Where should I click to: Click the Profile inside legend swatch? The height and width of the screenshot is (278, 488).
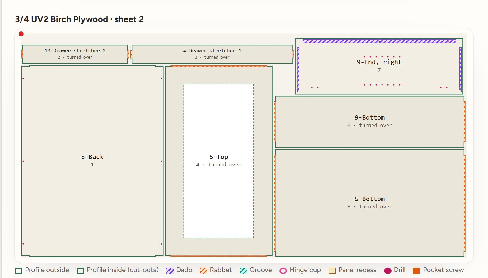click(80, 271)
